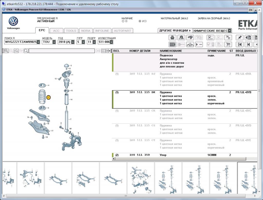This screenshot has width=263, height=200.
Task: Switch to the INFOLINE tab
Action: (102, 31)
